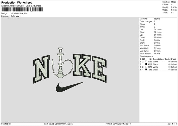Click the Right value "61.1 mm"
Screen dimensions: 178x126
(x=158, y=32)
